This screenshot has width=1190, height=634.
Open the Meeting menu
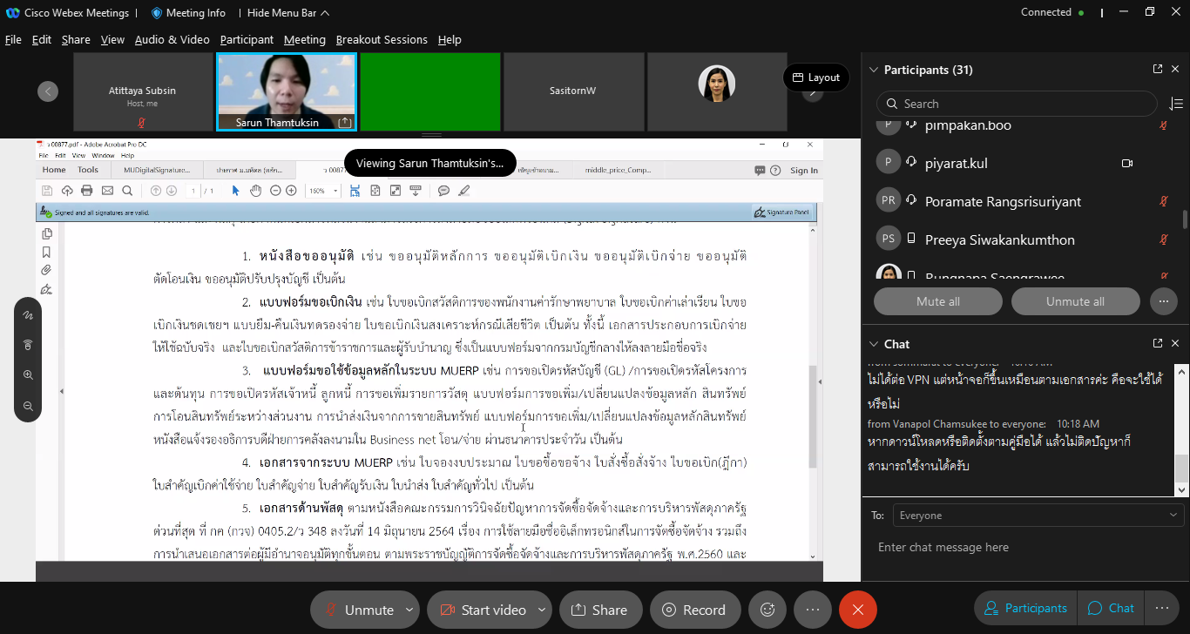(x=305, y=39)
